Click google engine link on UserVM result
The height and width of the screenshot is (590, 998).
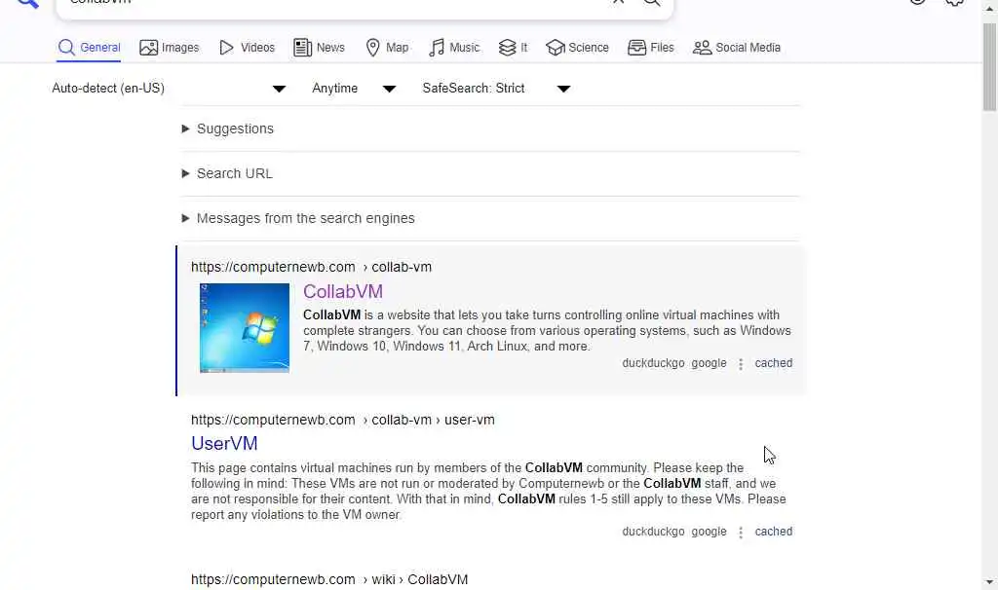710,532
